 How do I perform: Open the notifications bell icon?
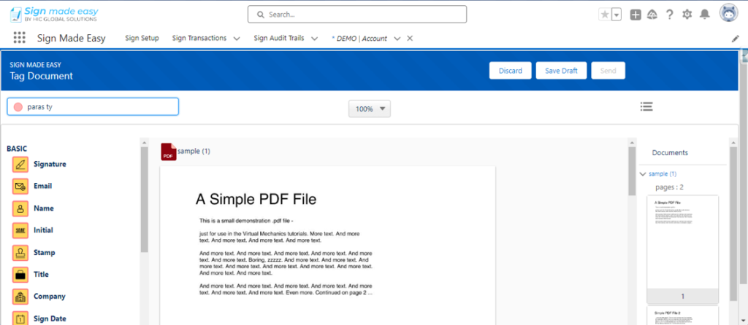click(705, 15)
